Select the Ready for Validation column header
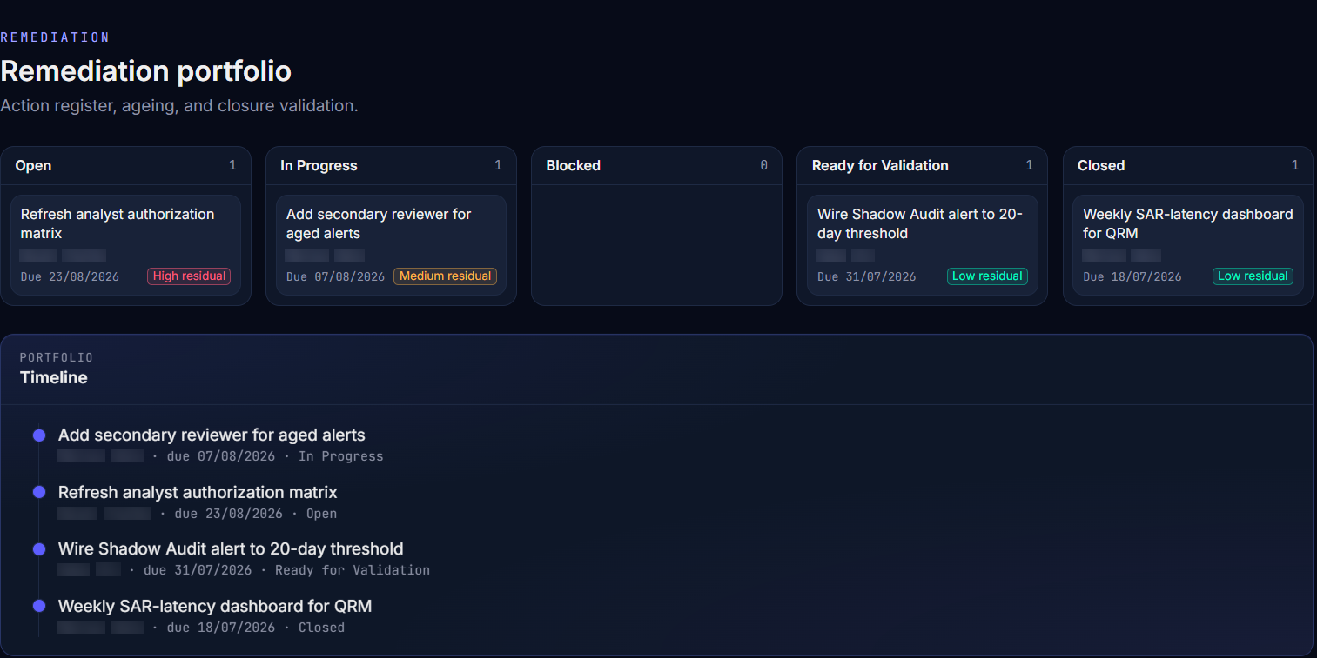 (x=922, y=165)
